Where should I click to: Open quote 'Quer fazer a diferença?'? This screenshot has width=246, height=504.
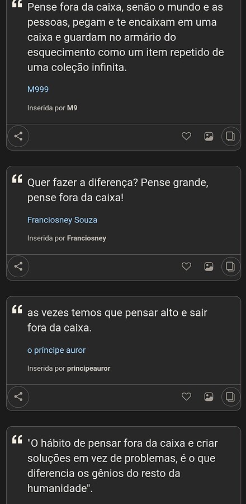(118, 190)
